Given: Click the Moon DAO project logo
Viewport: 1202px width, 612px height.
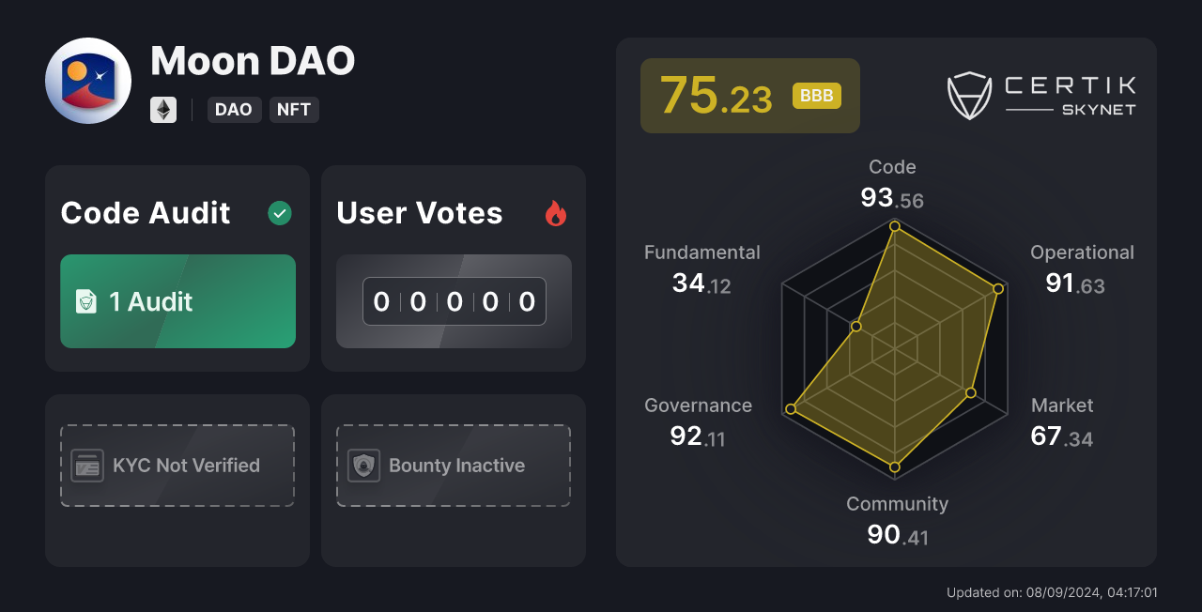Looking at the screenshot, I should click(87, 81).
